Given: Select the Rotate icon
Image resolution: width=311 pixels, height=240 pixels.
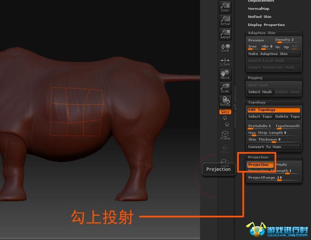Looking at the screenshot, I should [x=225, y=101].
